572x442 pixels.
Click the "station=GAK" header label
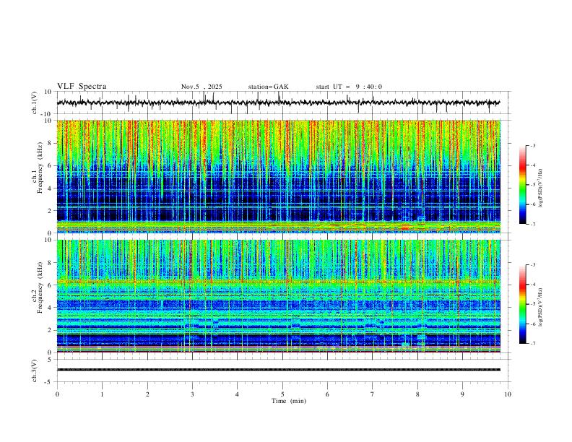pyautogui.click(x=268, y=87)
